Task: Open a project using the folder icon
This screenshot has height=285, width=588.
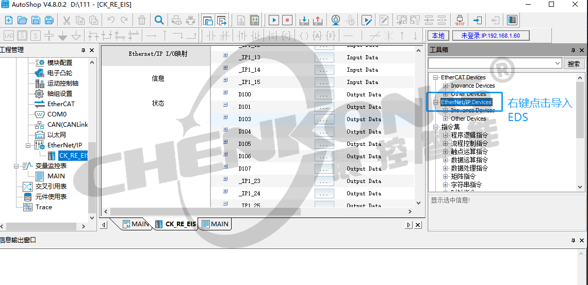Action: click(22, 20)
